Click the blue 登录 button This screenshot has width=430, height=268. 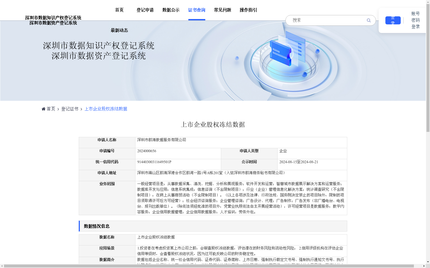pyautogui.click(x=393, y=20)
